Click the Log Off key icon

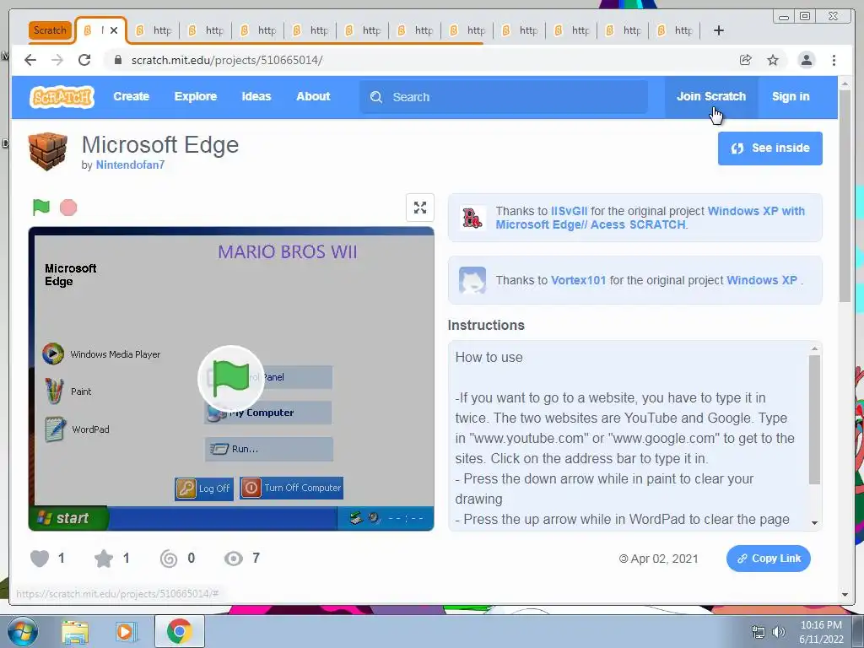pyautogui.click(x=186, y=489)
